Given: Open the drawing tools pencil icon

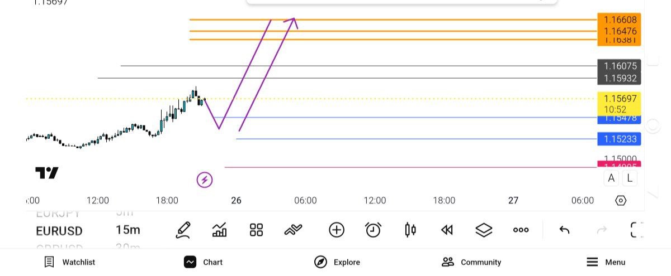Looking at the screenshot, I should coord(183,230).
